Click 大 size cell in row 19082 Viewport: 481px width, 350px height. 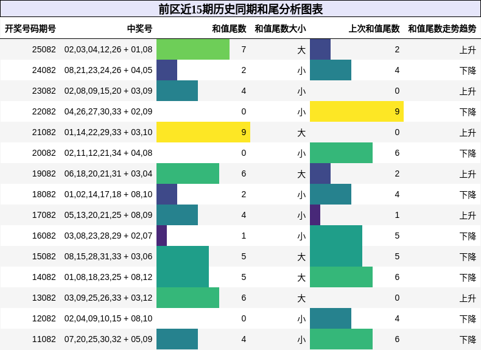click(301, 174)
